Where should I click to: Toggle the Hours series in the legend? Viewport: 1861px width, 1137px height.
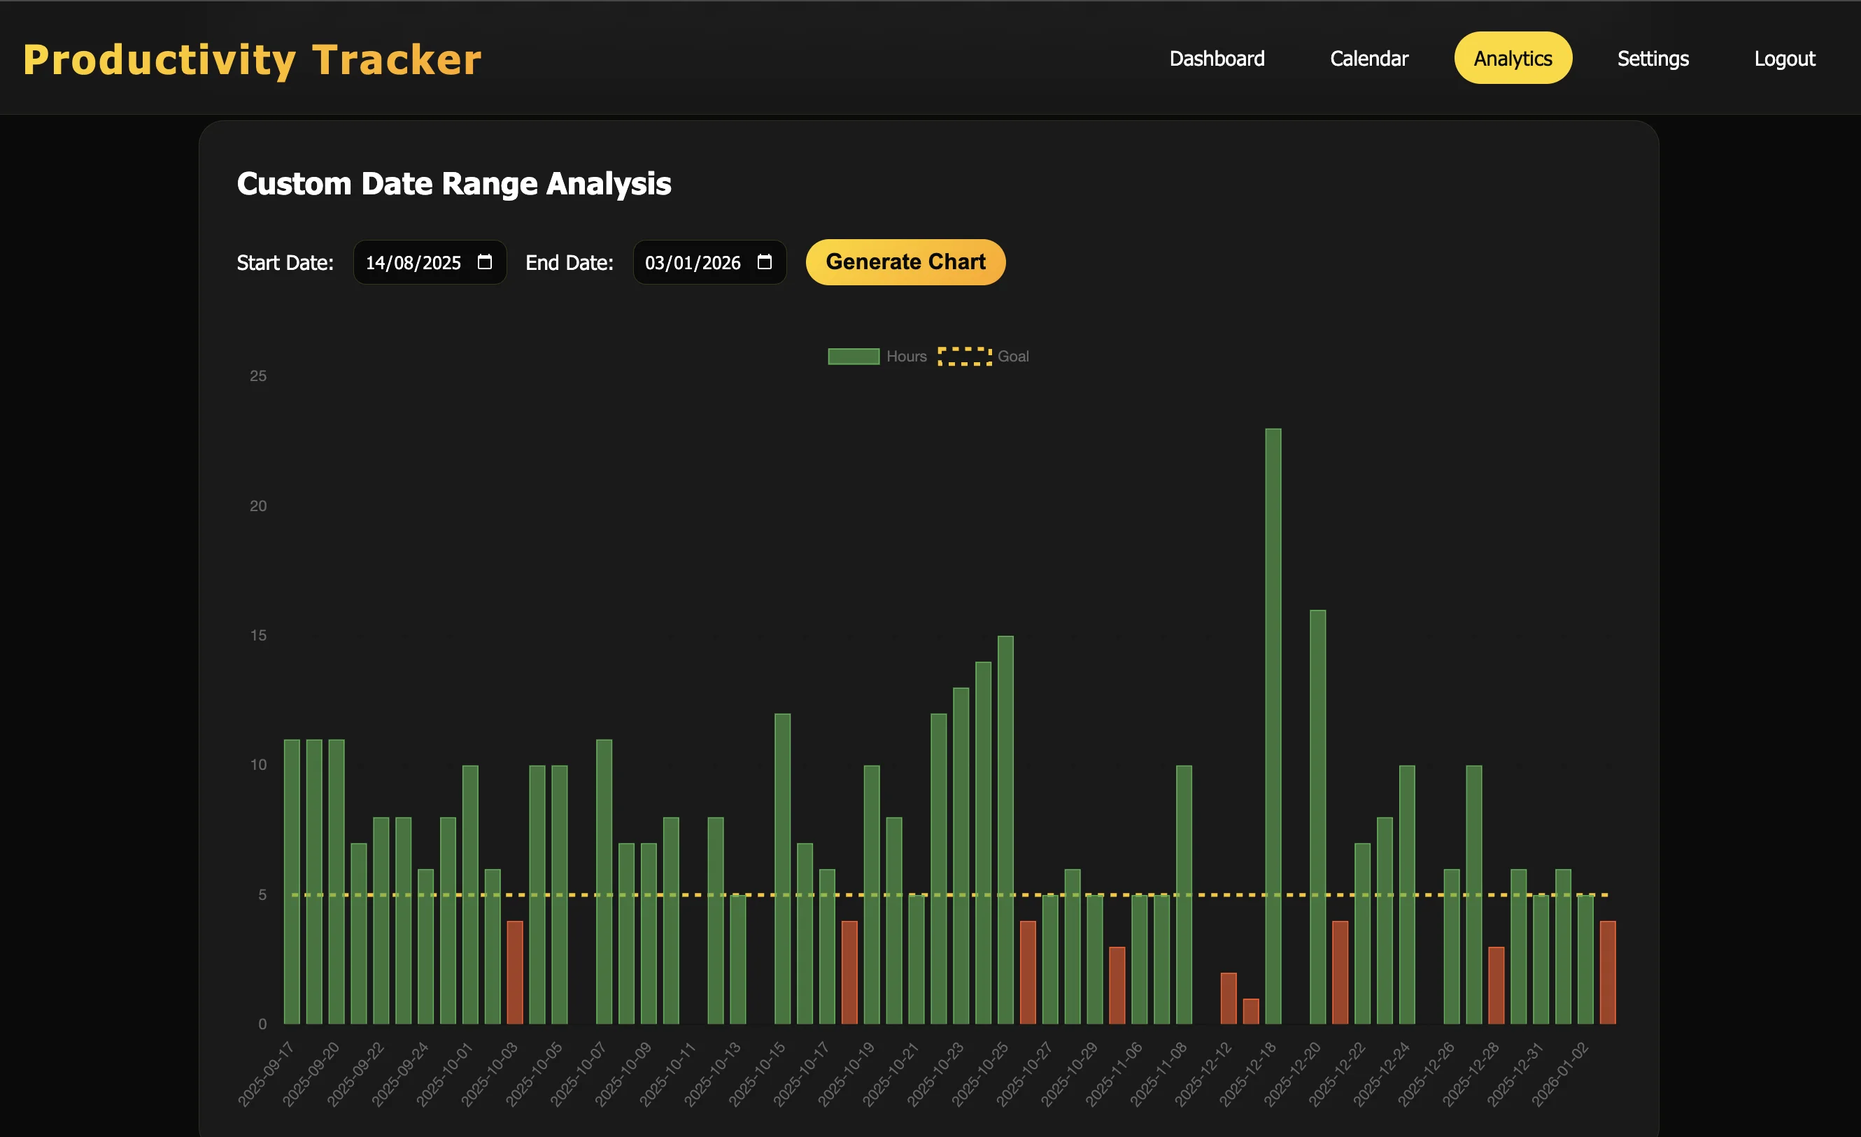pos(906,356)
